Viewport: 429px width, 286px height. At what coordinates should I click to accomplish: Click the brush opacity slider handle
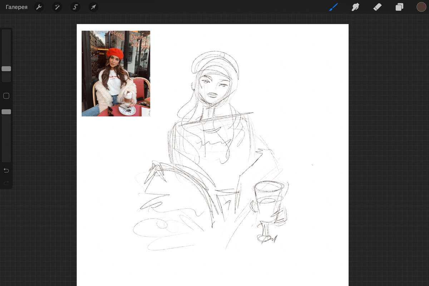pyautogui.click(x=6, y=112)
